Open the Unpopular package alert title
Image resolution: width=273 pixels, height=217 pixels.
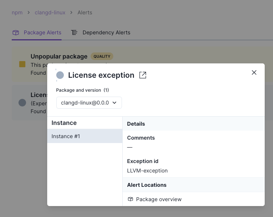[x=59, y=57]
